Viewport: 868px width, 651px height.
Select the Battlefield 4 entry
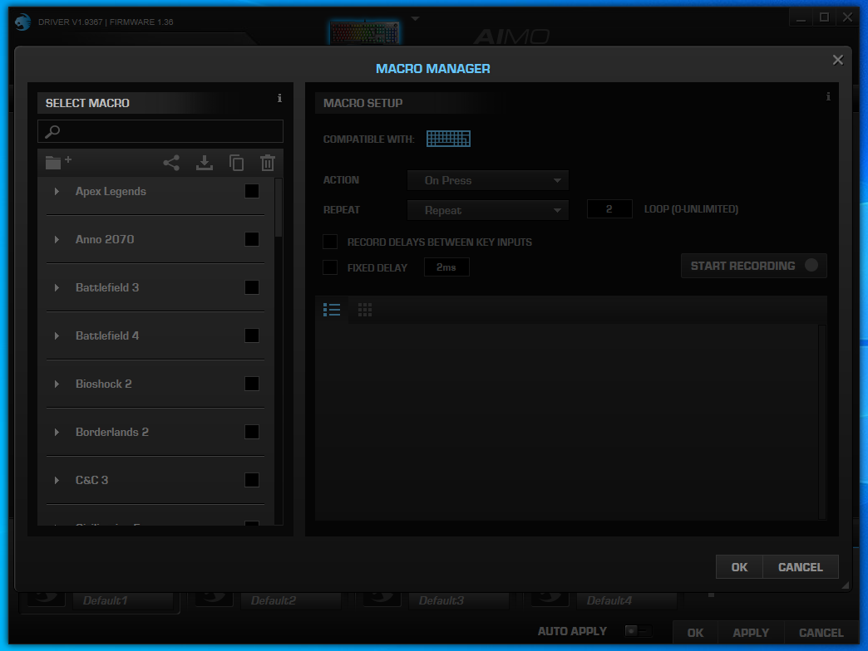pyautogui.click(x=107, y=335)
